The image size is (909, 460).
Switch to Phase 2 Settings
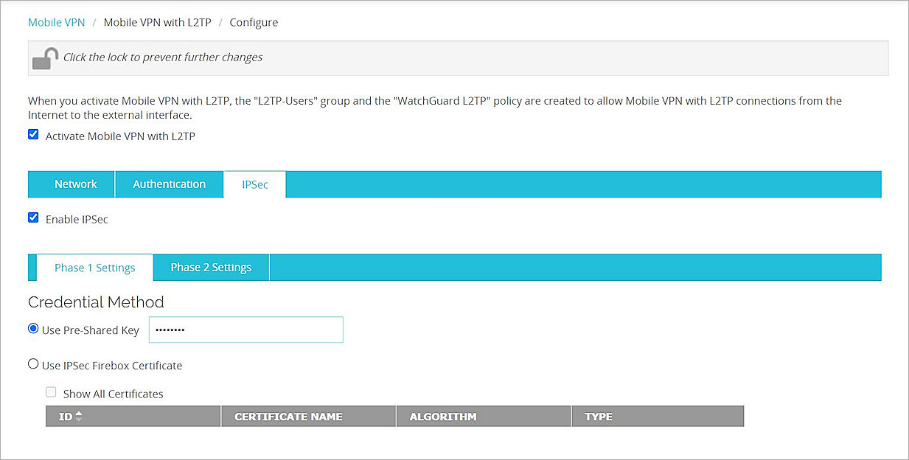pos(211,267)
